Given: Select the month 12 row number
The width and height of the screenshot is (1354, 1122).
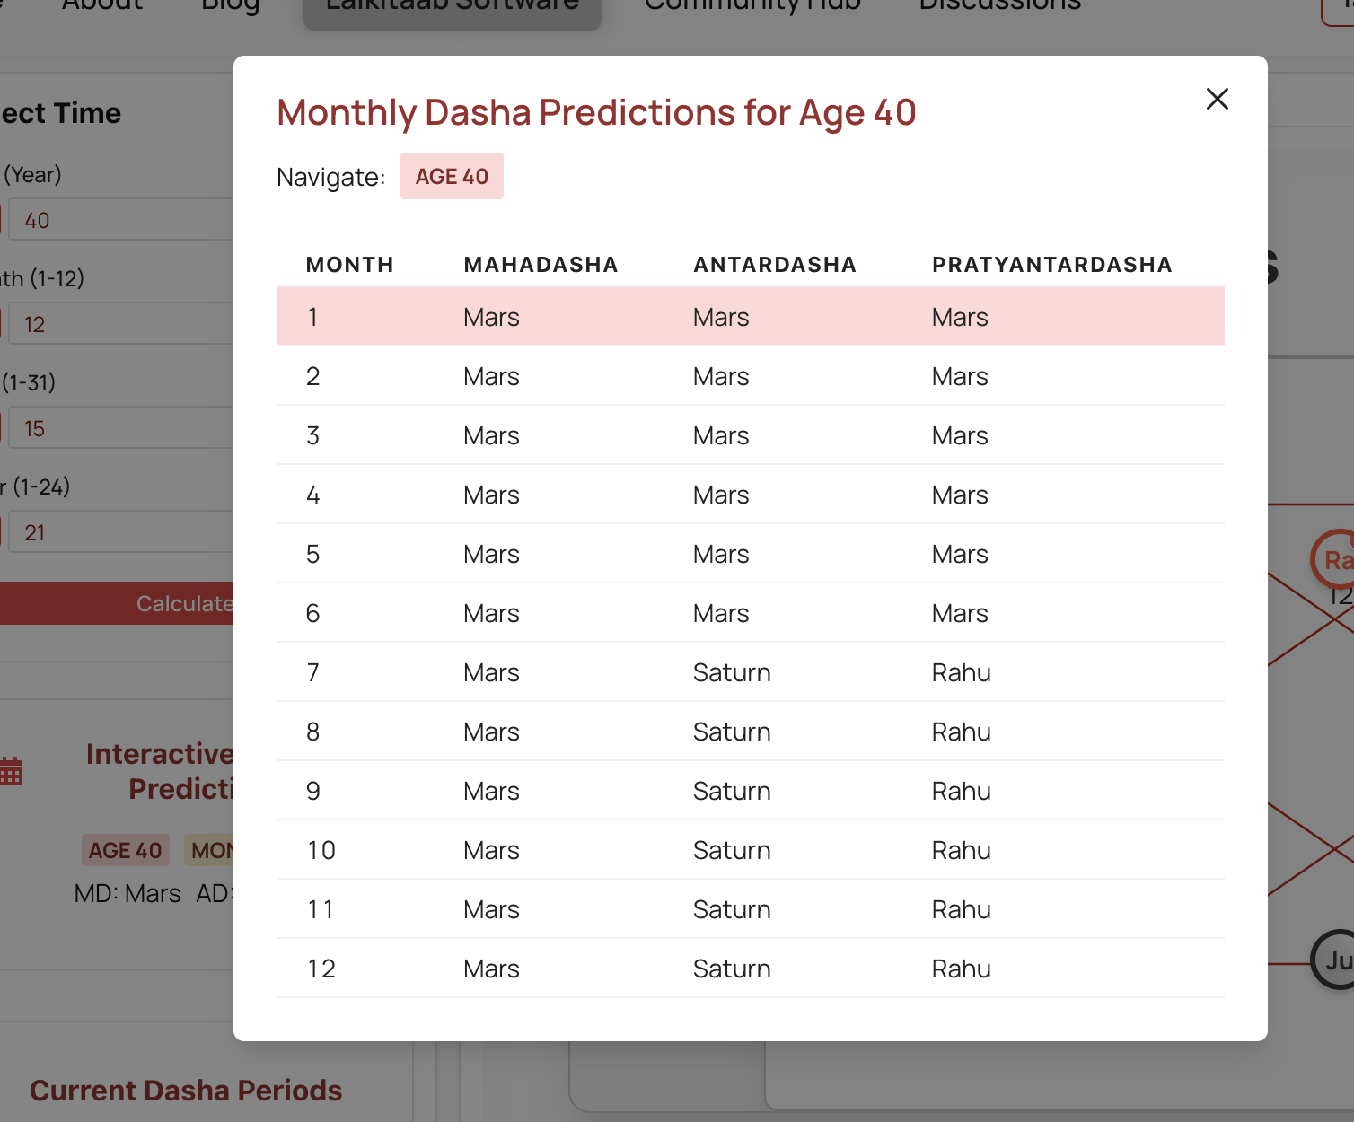Looking at the screenshot, I should pyautogui.click(x=321, y=969).
